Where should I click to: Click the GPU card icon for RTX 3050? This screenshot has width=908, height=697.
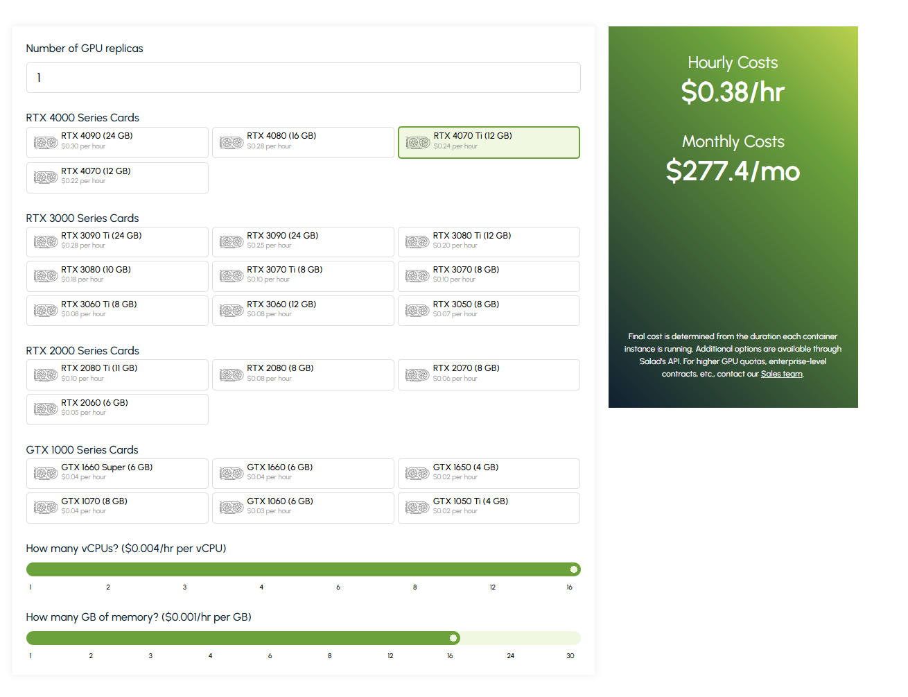pos(417,311)
